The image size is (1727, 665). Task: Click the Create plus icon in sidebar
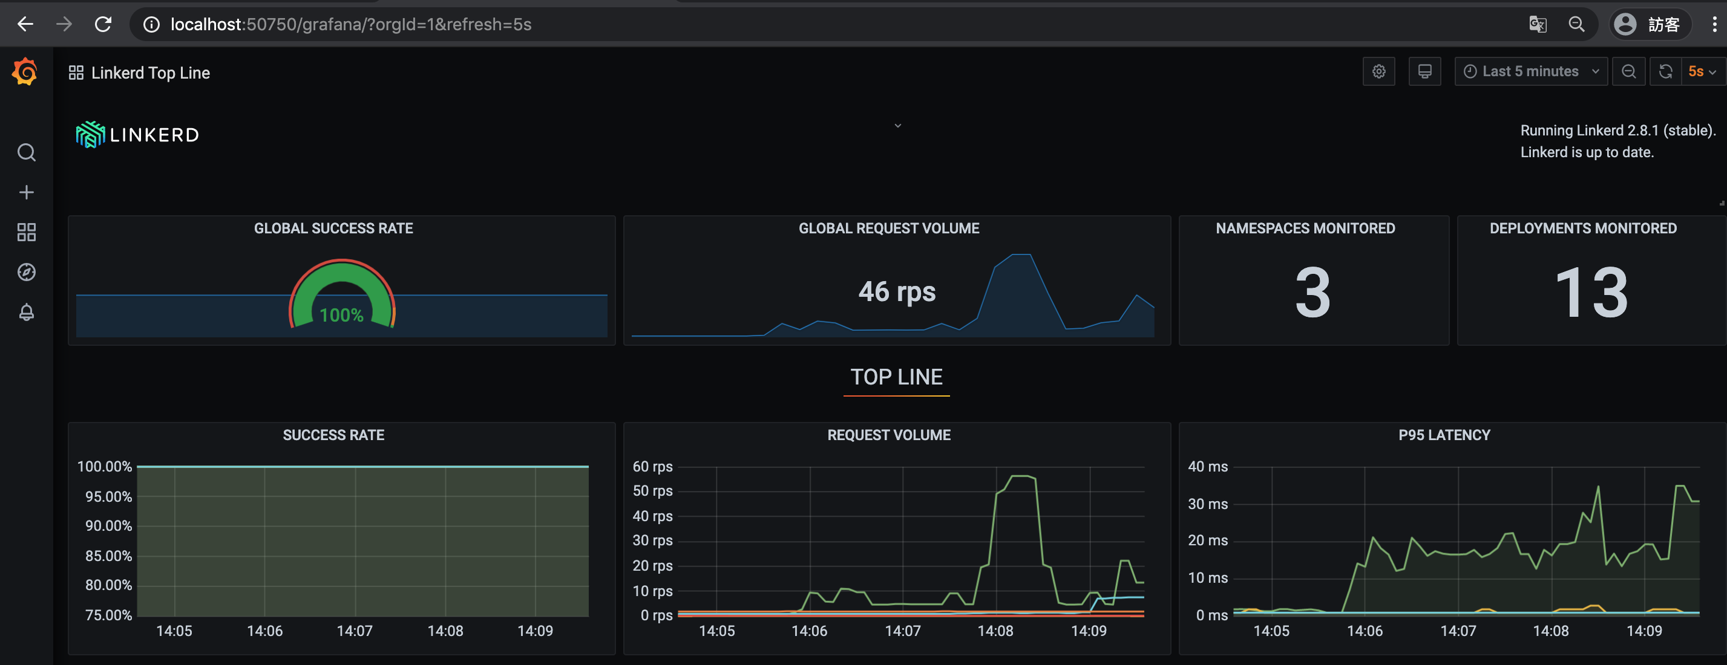26,193
